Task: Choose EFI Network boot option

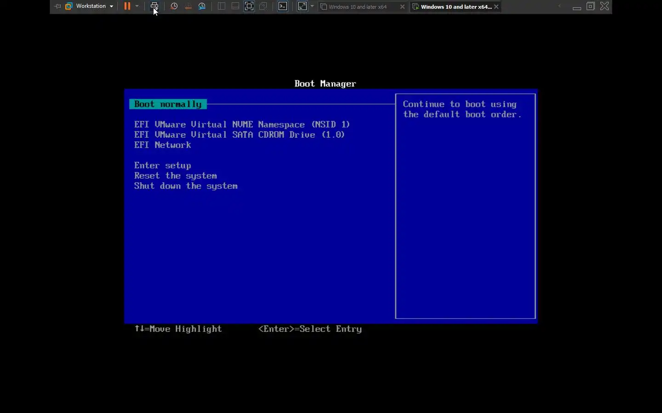Action: coord(162,145)
